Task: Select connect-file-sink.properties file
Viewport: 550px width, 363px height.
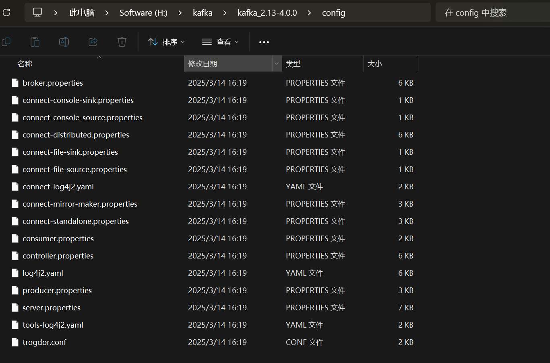Action: [70, 152]
